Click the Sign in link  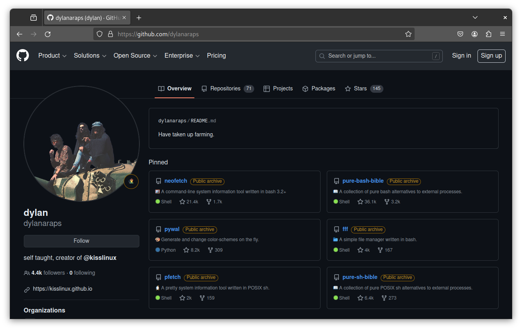pos(461,56)
